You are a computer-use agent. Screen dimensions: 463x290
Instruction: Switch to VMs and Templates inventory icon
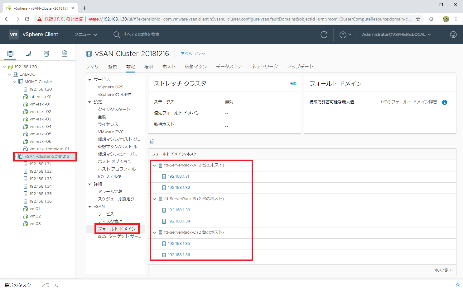coord(28,54)
